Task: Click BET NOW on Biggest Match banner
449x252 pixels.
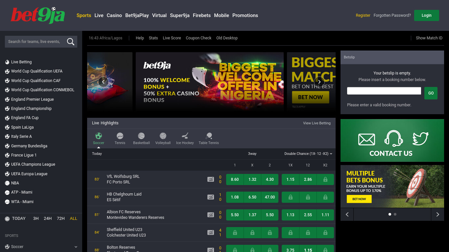Action: pos(310,97)
